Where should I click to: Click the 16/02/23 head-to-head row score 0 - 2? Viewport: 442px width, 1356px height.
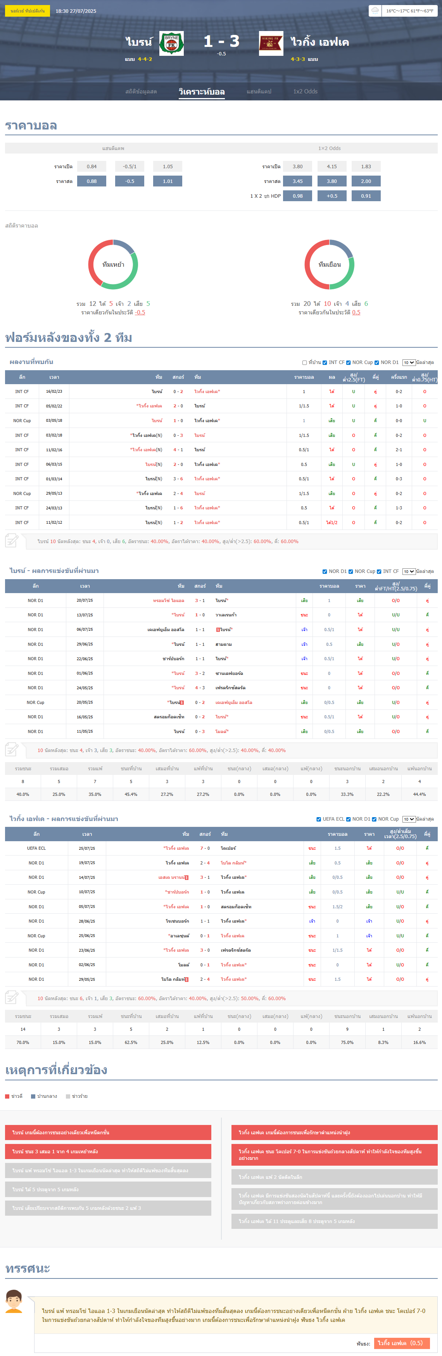[178, 392]
